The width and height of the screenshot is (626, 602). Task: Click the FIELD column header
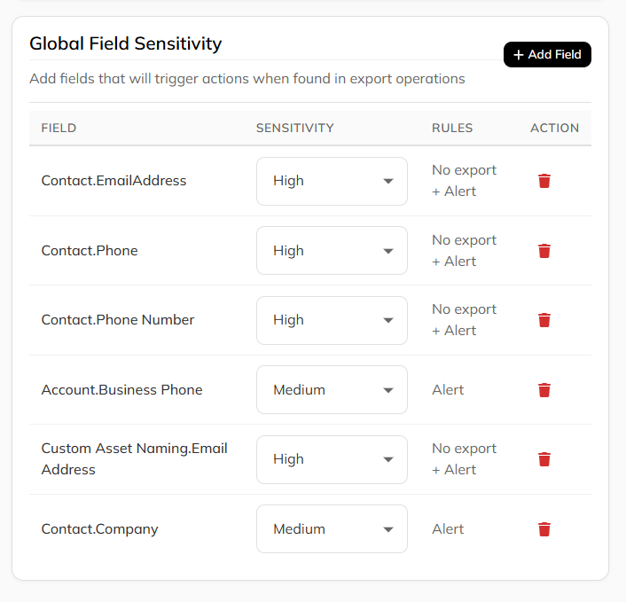tap(59, 128)
